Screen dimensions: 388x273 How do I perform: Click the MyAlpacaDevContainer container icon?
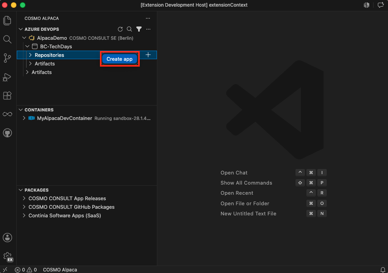tap(32, 118)
